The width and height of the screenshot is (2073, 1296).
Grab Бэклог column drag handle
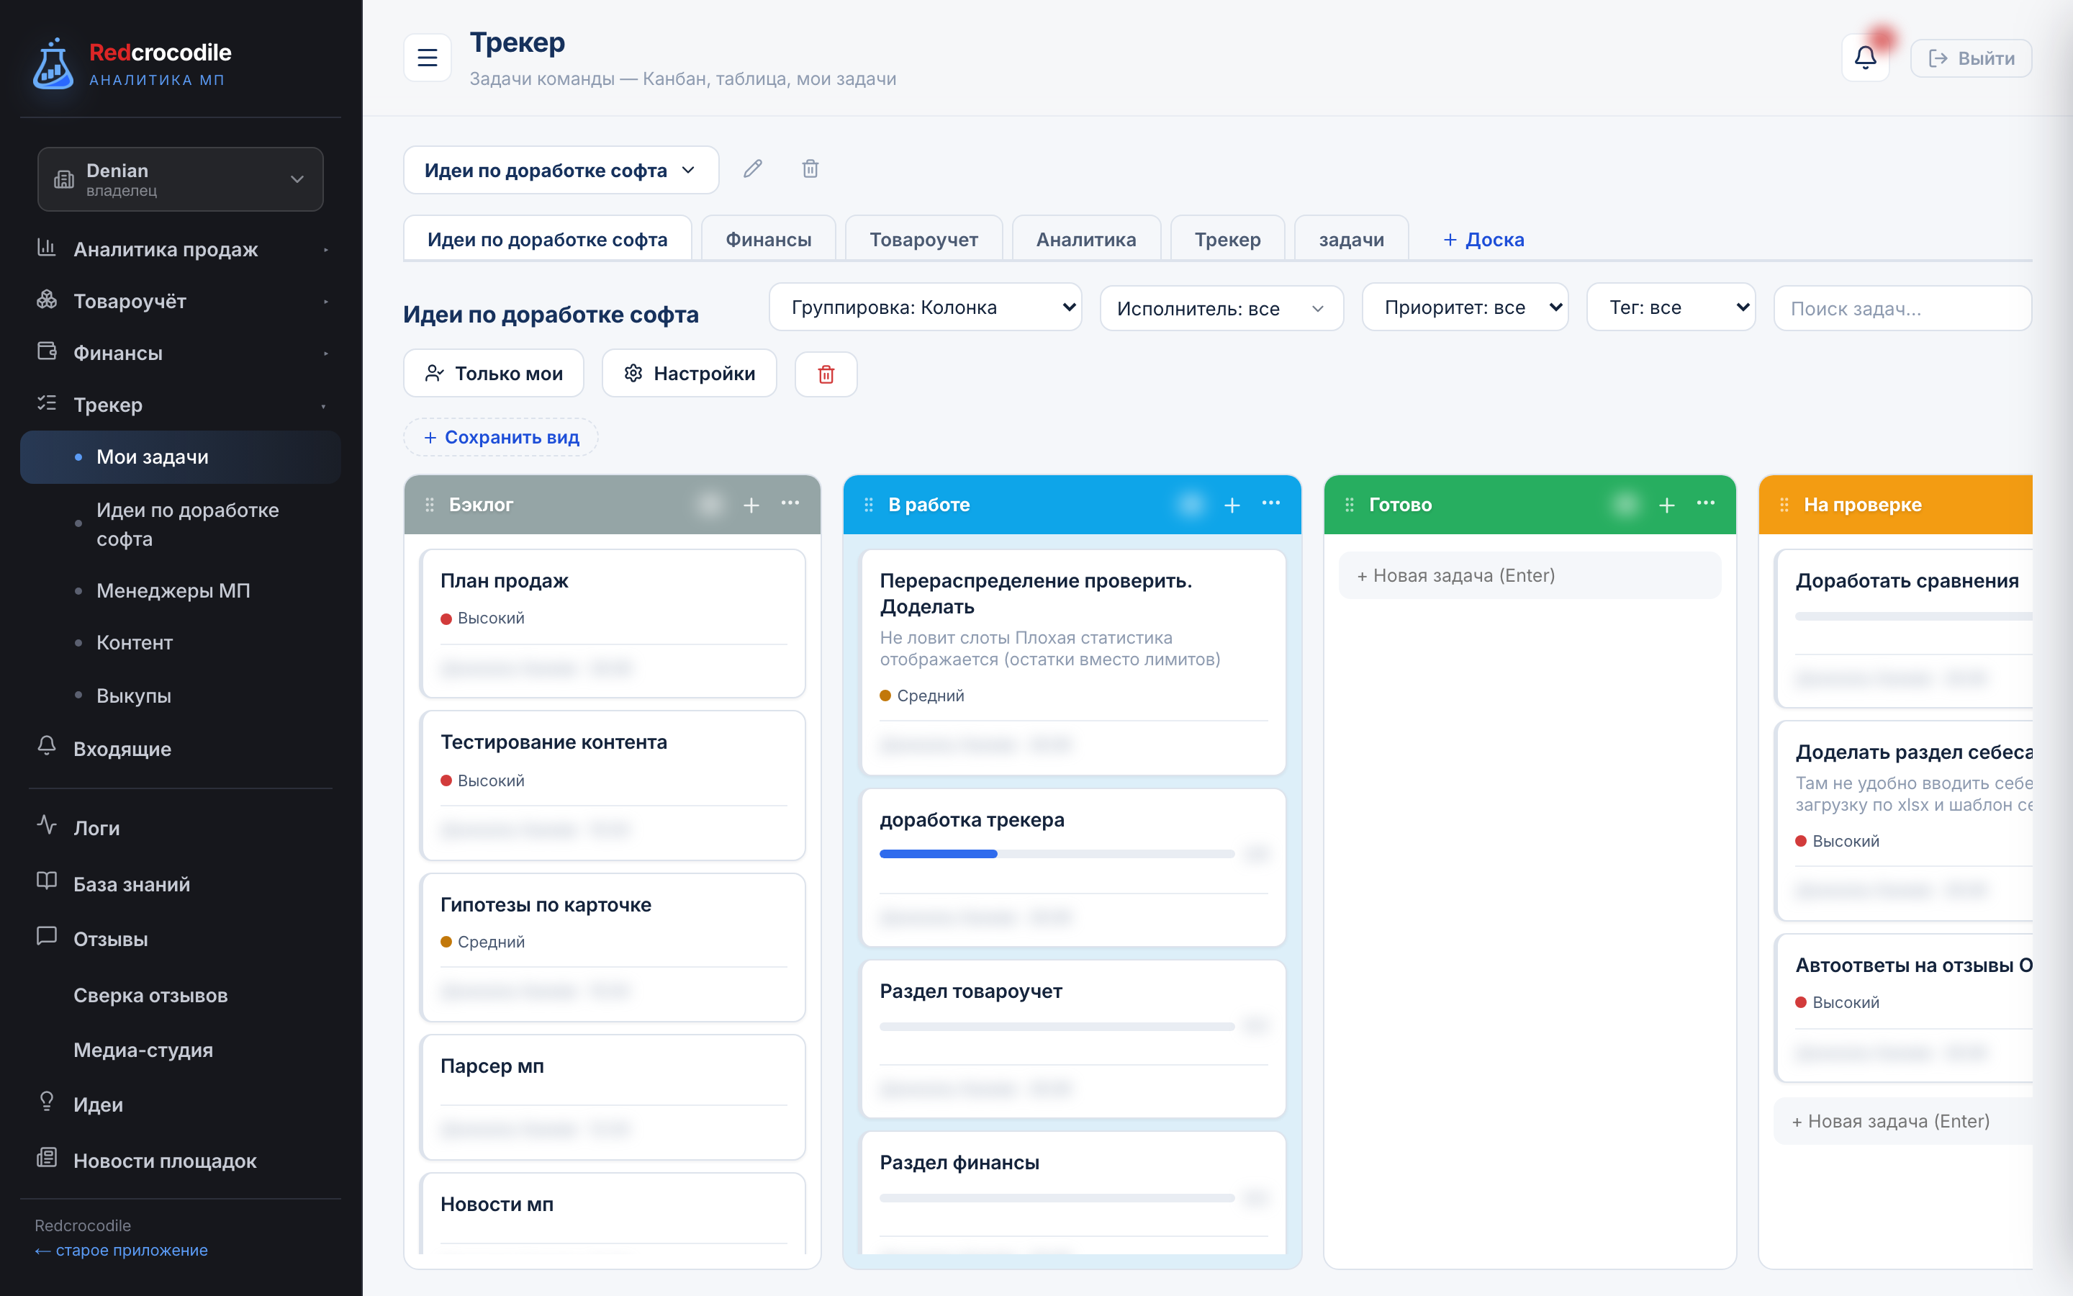[x=429, y=505]
